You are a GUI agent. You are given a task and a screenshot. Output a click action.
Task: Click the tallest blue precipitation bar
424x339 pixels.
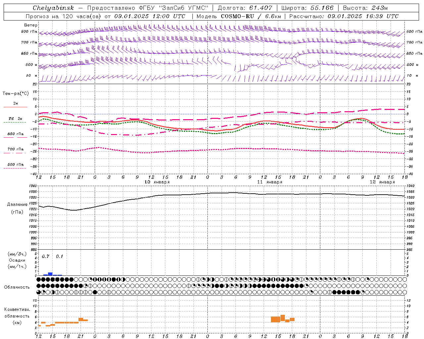(50, 274)
